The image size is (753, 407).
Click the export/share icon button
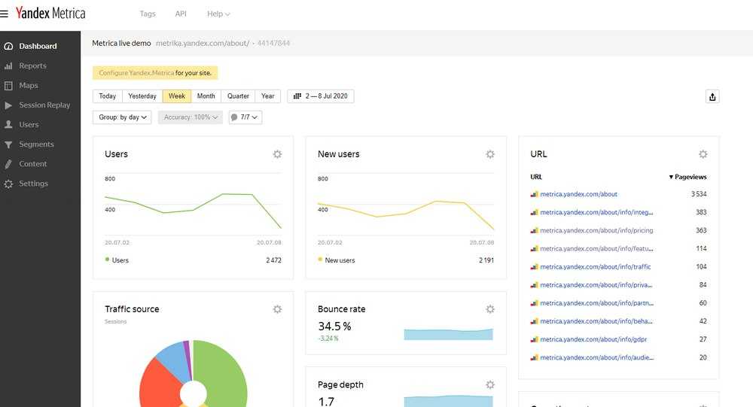[x=712, y=96]
